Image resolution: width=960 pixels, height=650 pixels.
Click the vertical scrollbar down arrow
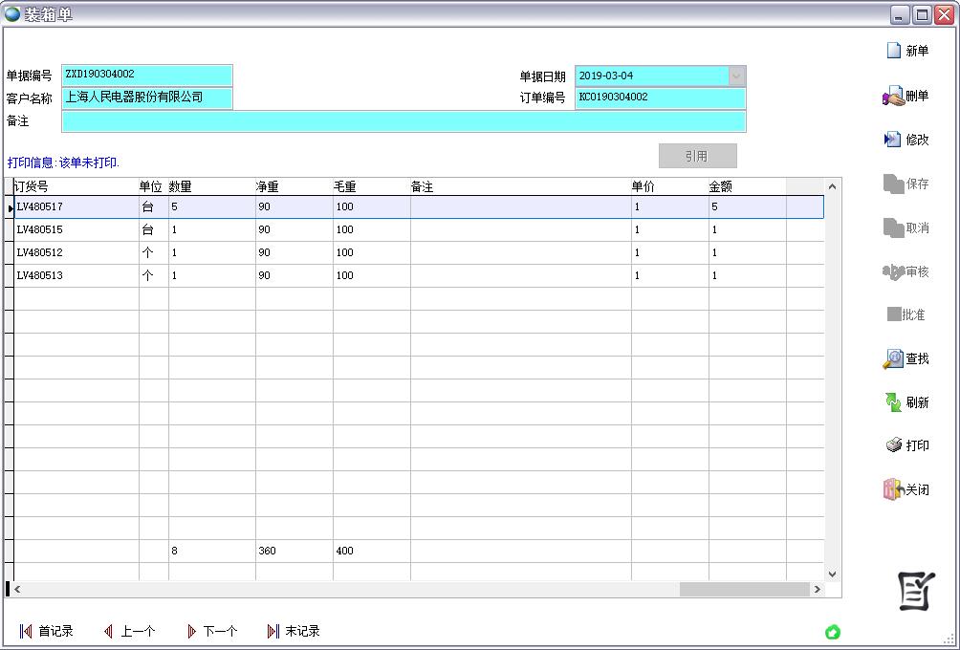click(x=832, y=574)
